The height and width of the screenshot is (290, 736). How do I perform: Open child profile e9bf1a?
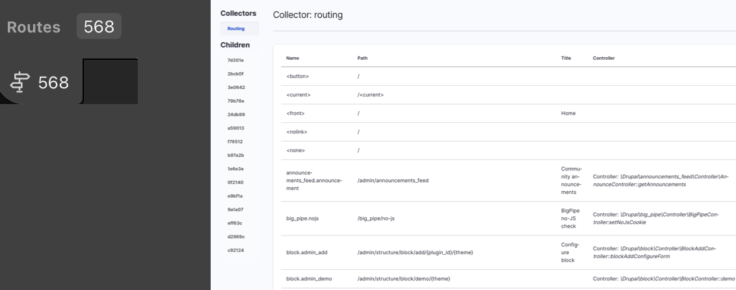(x=235, y=196)
